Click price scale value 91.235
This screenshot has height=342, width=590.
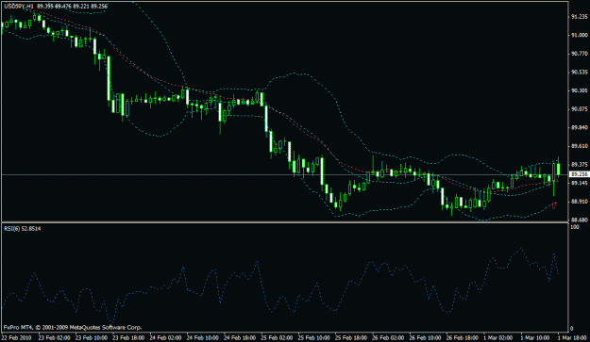pyautogui.click(x=579, y=17)
